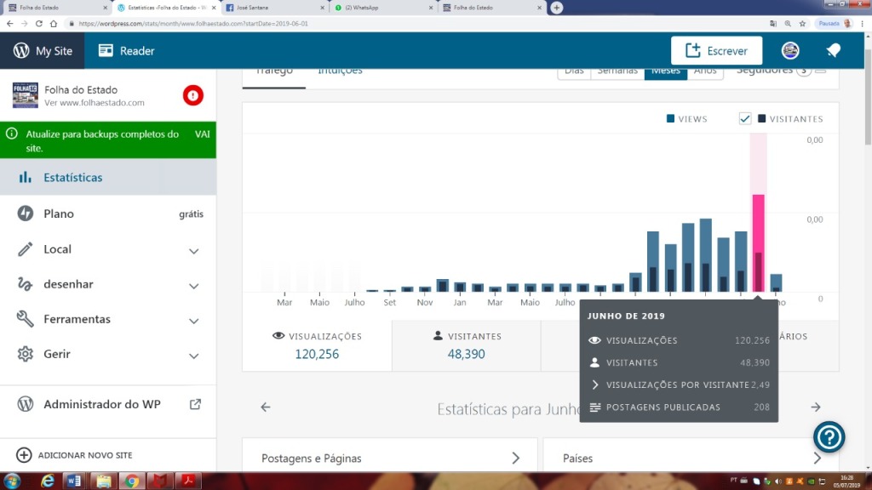The image size is (872, 490).
Task: Open the notifications bell icon
Action: pos(833,51)
